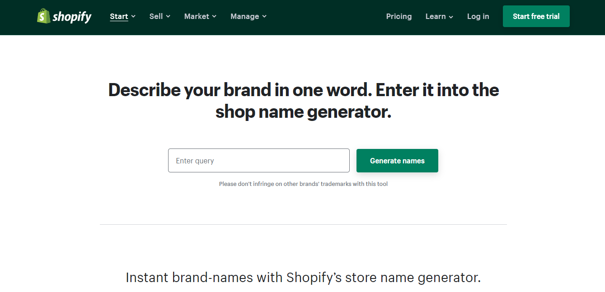Click the shopify wordmark text in header

(x=72, y=17)
